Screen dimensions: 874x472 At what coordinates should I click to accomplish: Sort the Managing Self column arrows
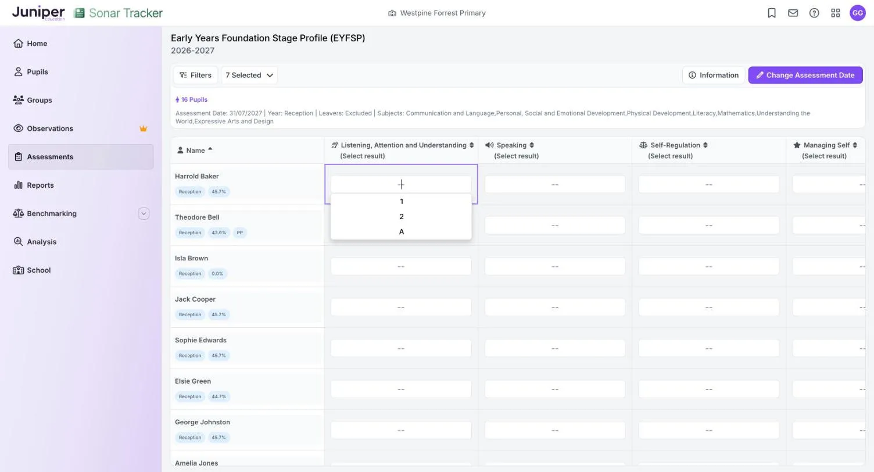(855, 145)
